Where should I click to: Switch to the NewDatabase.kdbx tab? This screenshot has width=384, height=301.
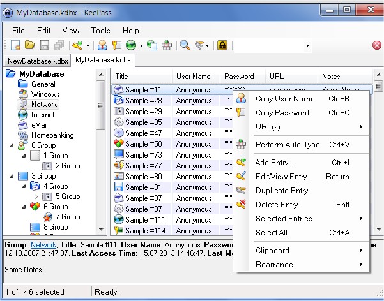[x=37, y=61]
